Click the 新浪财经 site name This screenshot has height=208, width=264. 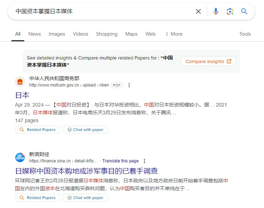[x=39, y=154]
